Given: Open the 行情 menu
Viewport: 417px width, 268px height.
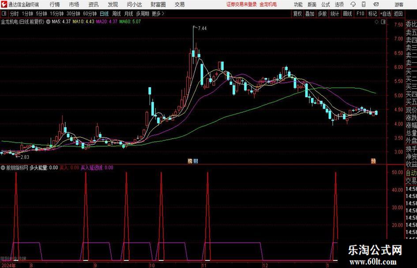Looking at the screenshot, I should click(x=55, y=4).
